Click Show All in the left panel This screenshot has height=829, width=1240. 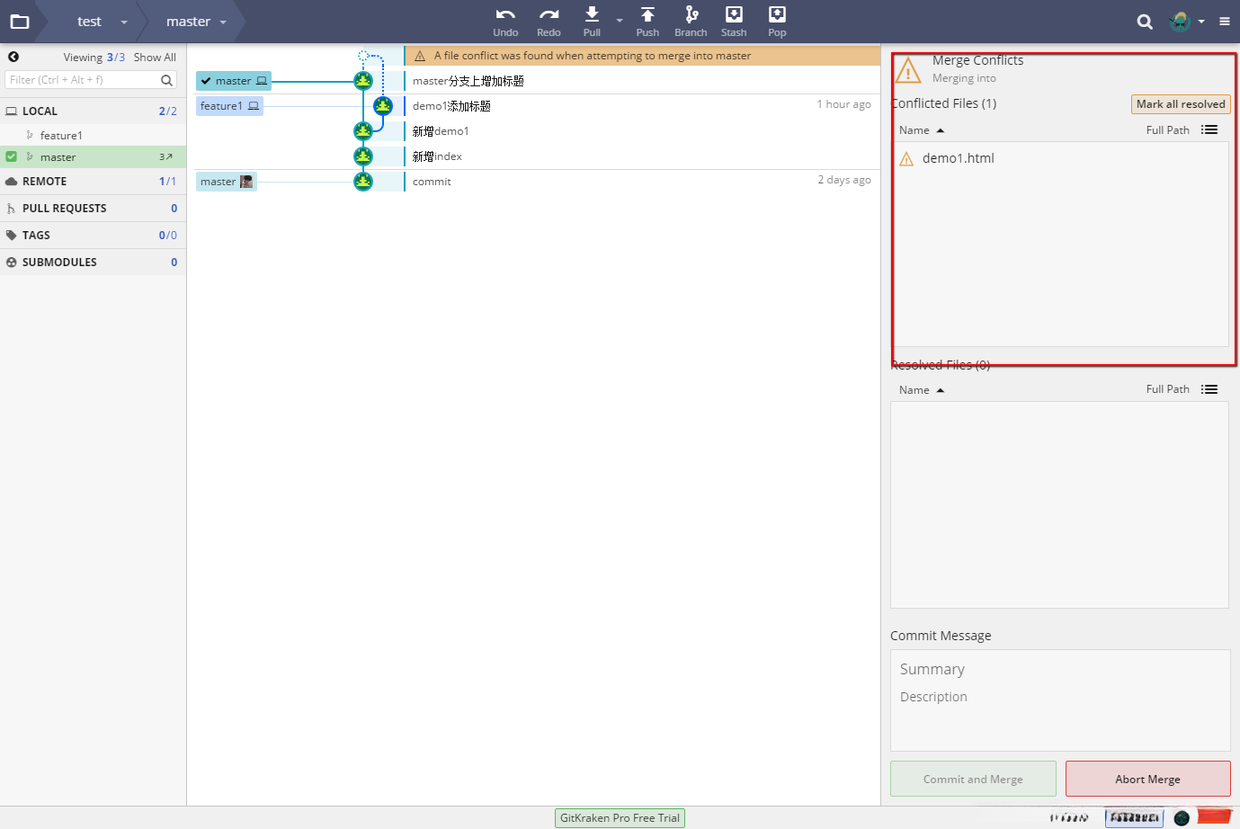tap(155, 57)
